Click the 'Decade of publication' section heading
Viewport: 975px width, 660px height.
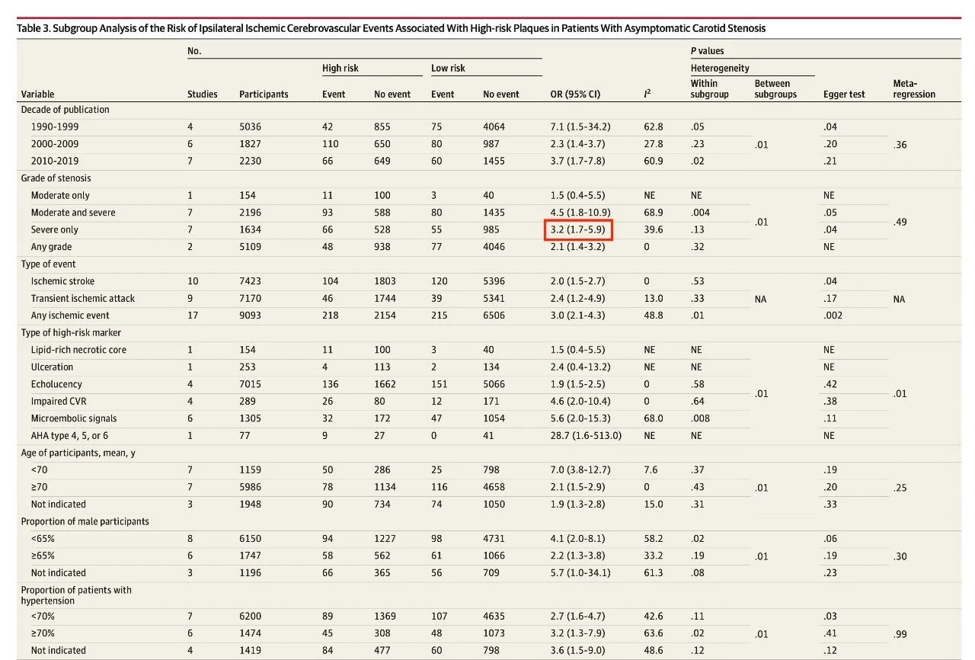[x=65, y=110]
